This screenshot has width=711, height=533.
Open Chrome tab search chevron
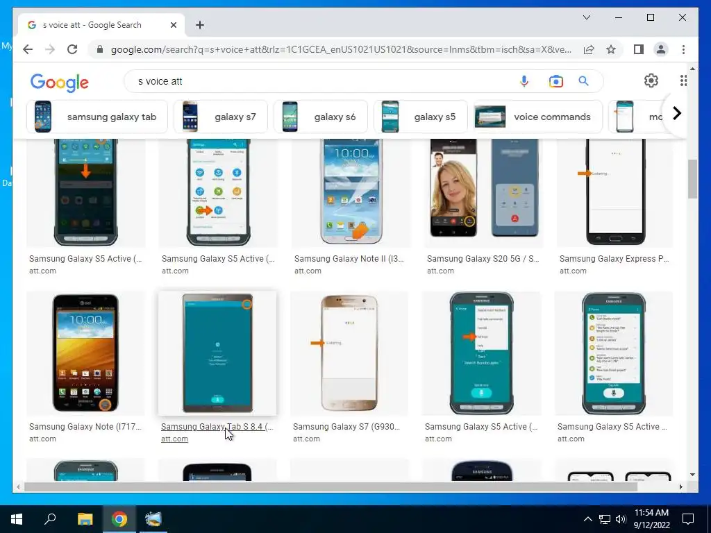tap(587, 17)
